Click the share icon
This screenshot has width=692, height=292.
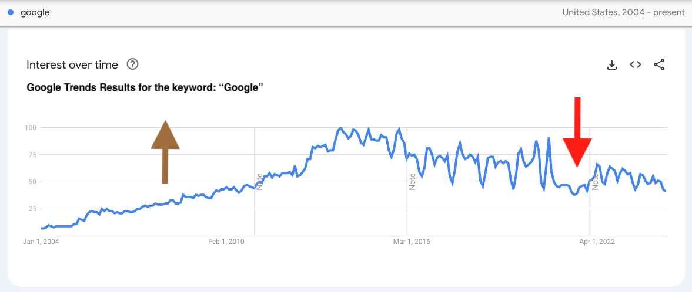(659, 64)
